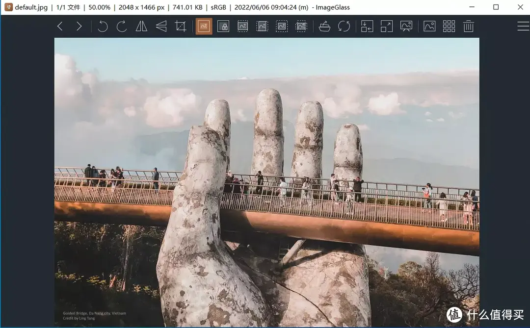The width and height of the screenshot is (530, 328).
Task: Toggle checkerboard background icon
Action: tap(429, 26)
